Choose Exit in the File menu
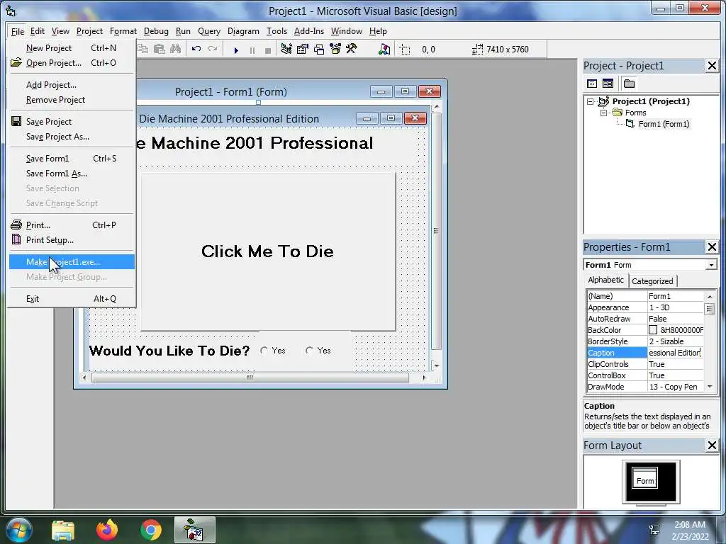Image resolution: width=726 pixels, height=544 pixels. click(72, 299)
